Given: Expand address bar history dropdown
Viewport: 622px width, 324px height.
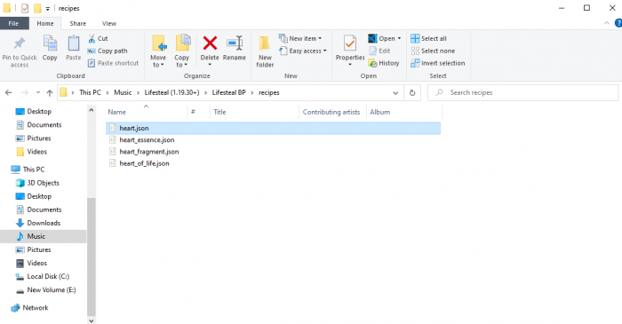Looking at the screenshot, I should (395, 92).
